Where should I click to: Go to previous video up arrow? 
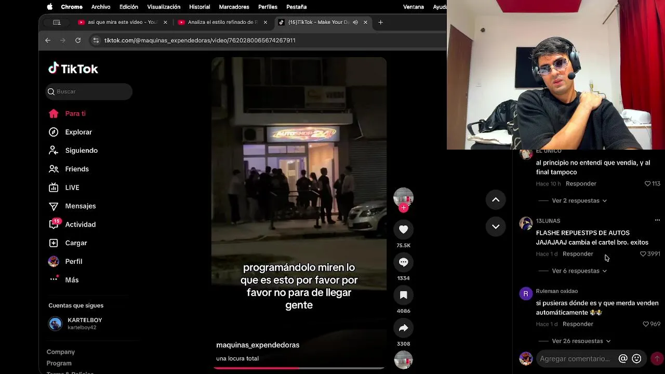pos(496,199)
